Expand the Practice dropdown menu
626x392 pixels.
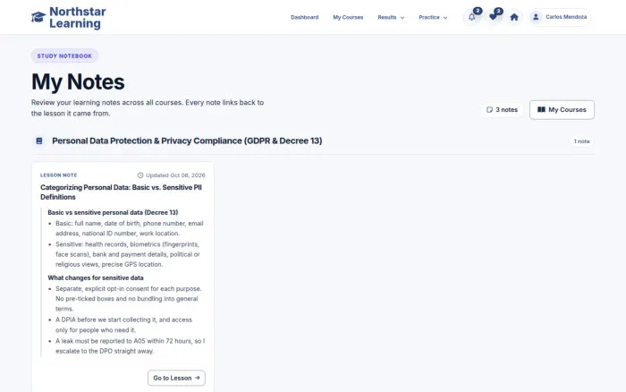[x=433, y=17]
